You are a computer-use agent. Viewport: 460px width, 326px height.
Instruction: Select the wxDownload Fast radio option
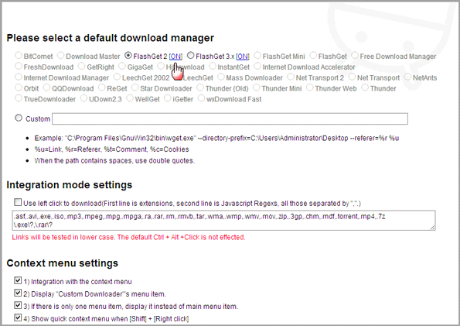point(201,98)
